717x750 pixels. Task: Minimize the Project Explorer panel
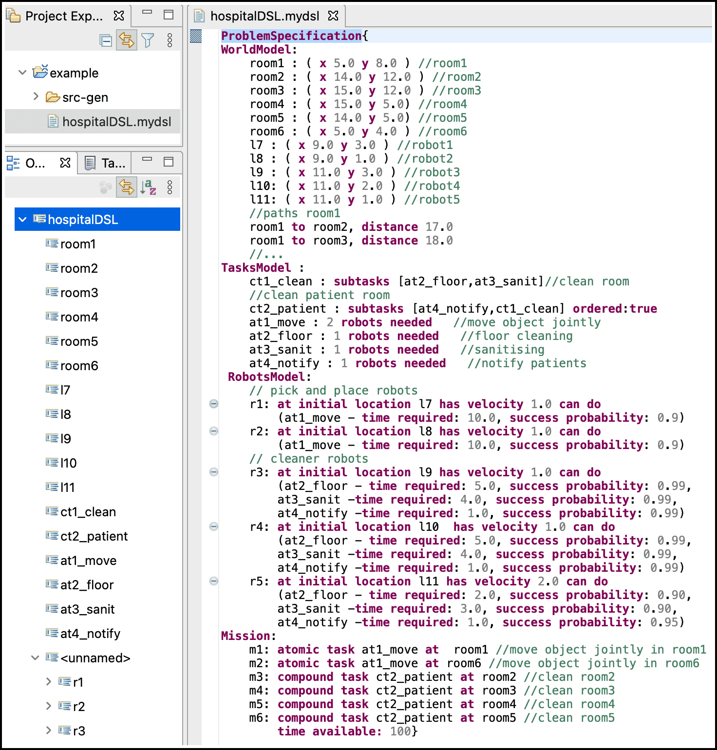coord(147,13)
